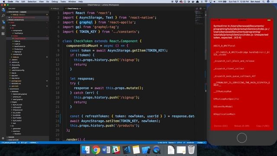The image size is (277, 156).
Task: Switch to the index.js editor tab
Action: (56, 9)
